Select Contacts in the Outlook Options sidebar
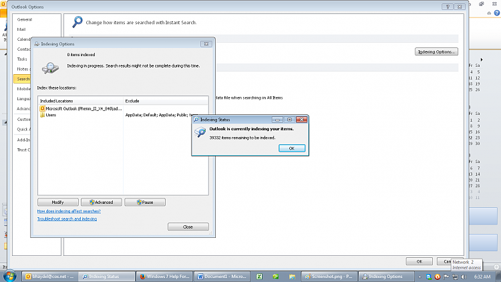This screenshot has width=501, height=282. 23,49
